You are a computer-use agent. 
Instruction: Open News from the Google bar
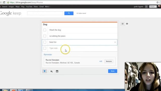pyautogui.click(x=36, y=7)
